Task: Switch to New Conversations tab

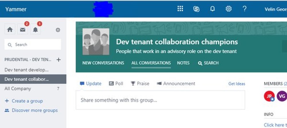Action: pos(103,63)
